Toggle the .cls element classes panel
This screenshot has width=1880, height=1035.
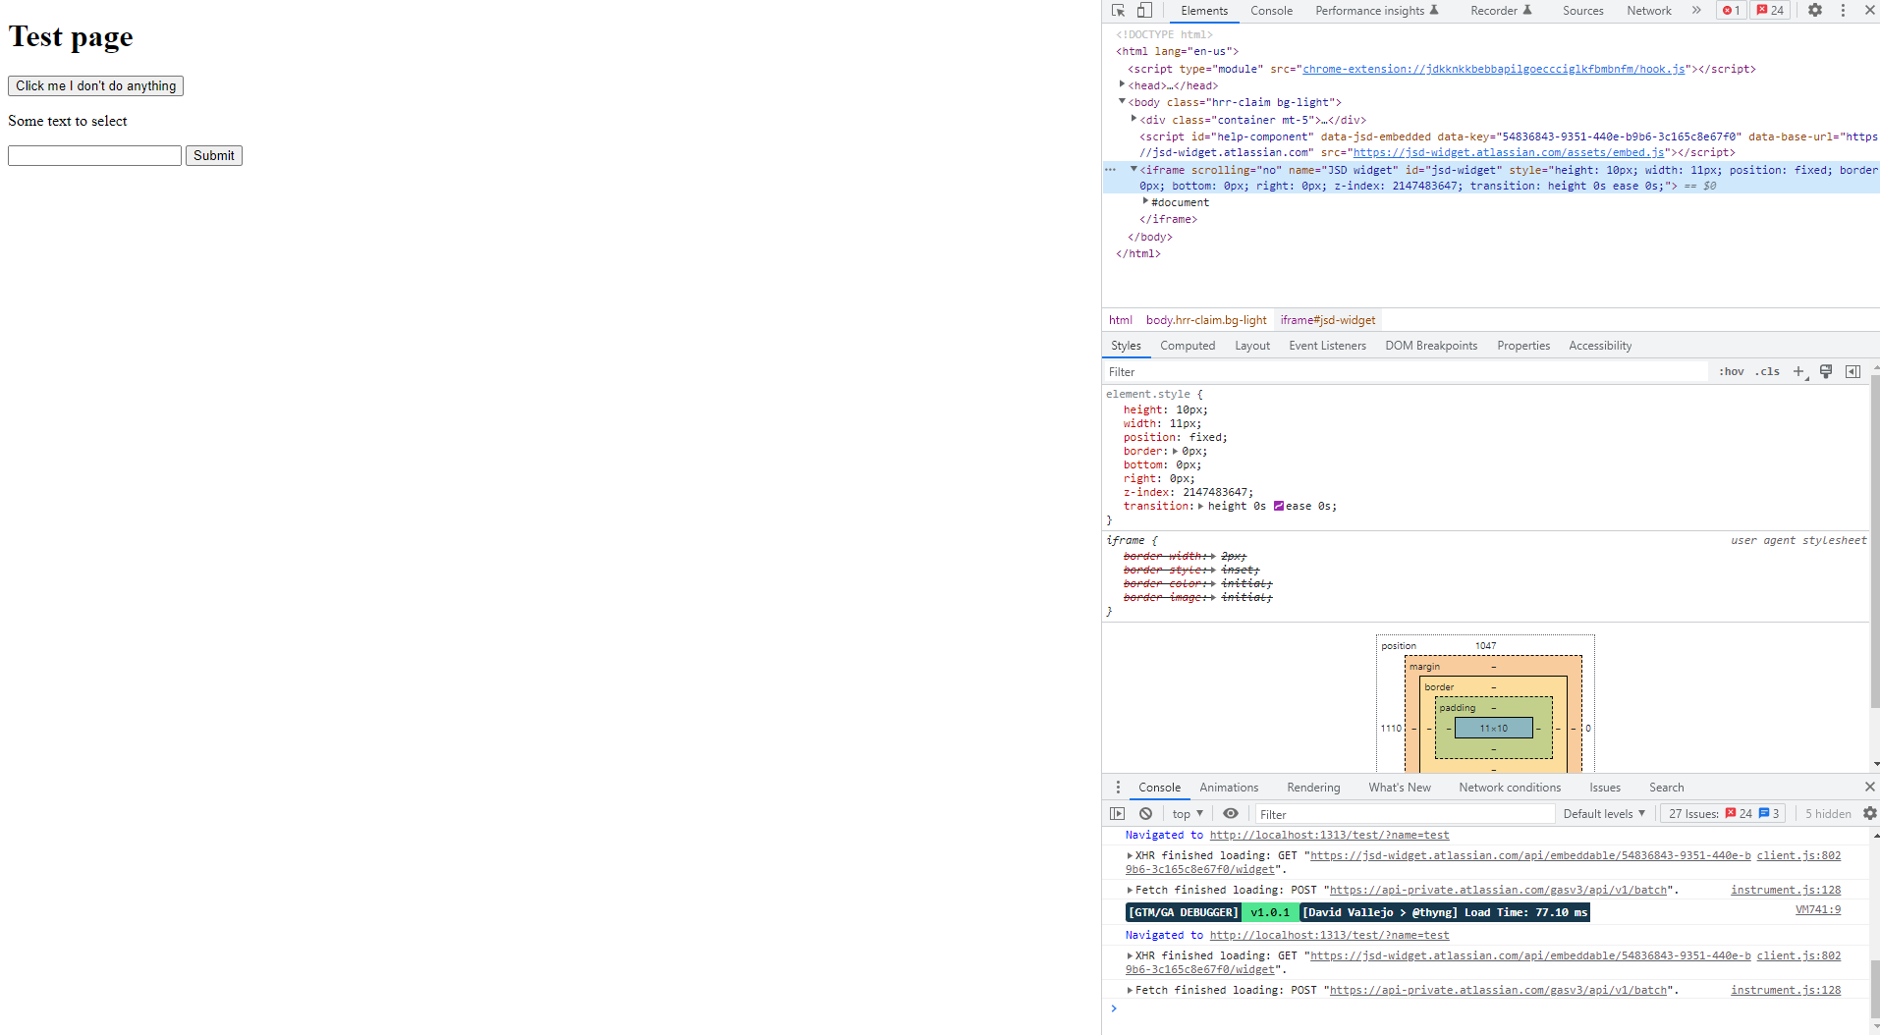[1768, 372]
